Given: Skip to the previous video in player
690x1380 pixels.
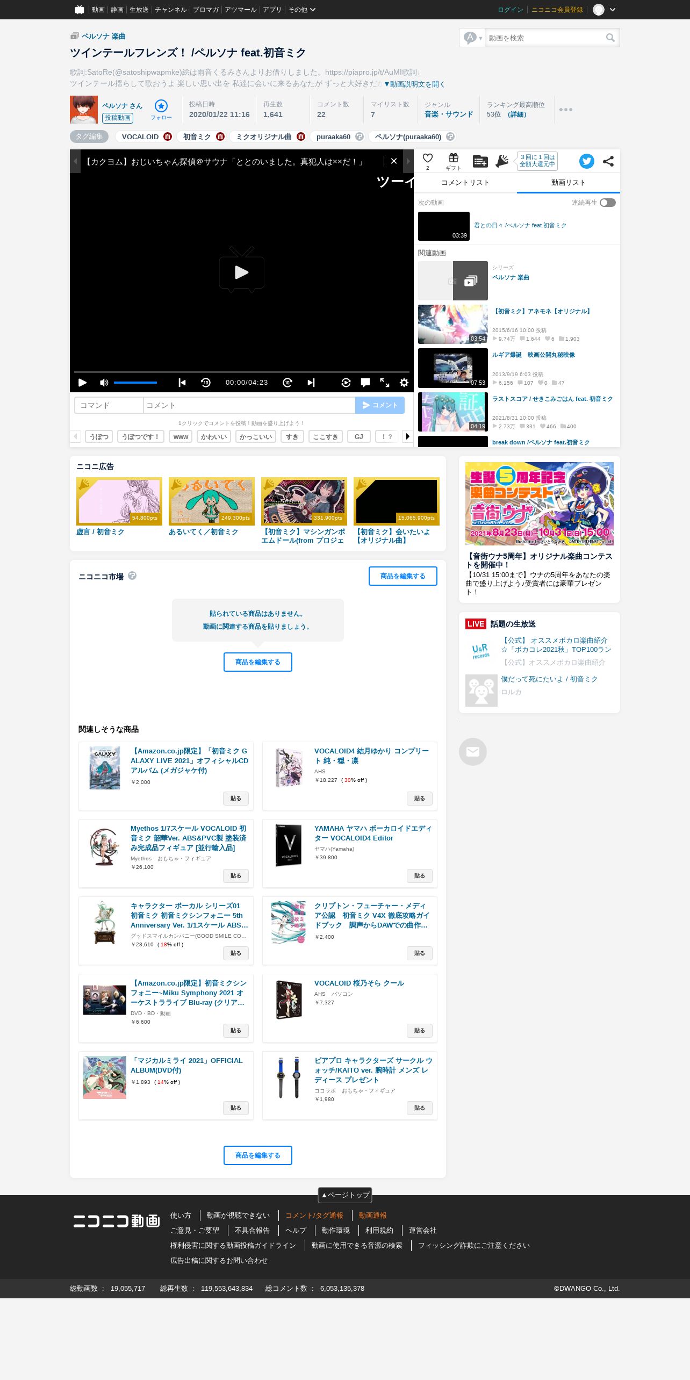Looking at the screenshot, I should coord(182,383).
